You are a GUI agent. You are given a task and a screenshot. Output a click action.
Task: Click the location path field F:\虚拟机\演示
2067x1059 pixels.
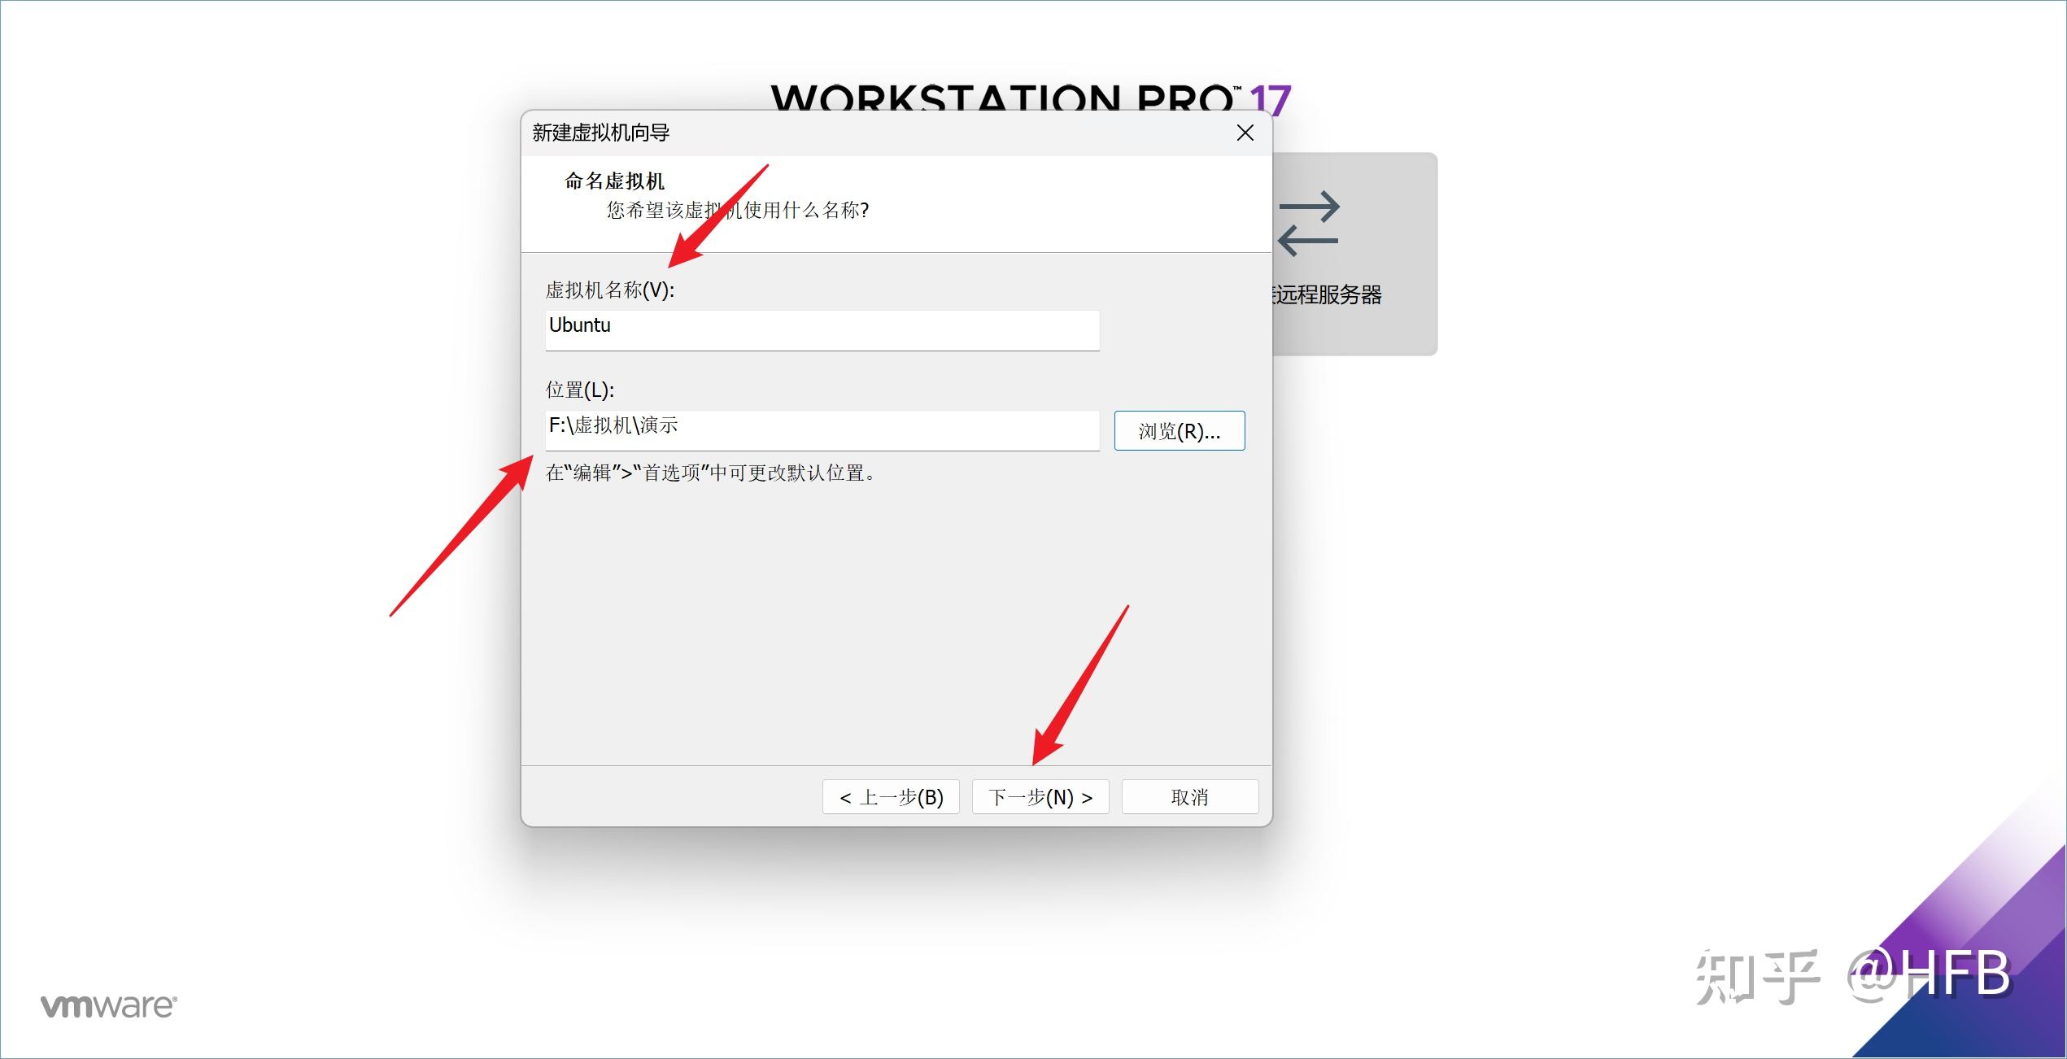click(x=822, y=430)
